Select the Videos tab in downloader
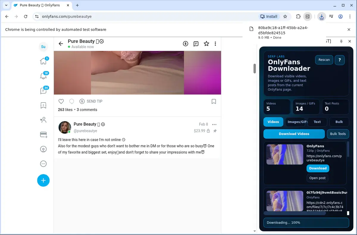357x235 pixels. [273, 122]
